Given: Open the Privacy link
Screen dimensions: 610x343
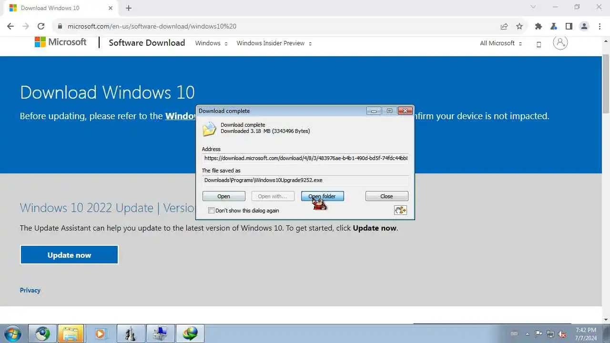Looking at the screenshot, I should tap(30, 290).
